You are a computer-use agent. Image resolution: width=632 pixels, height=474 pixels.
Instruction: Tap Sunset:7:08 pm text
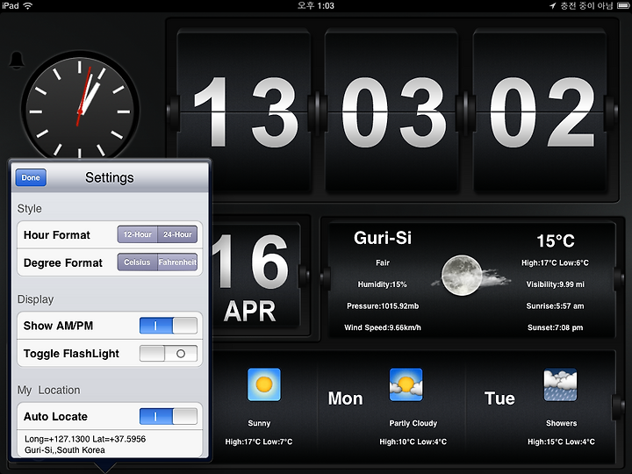555,327
